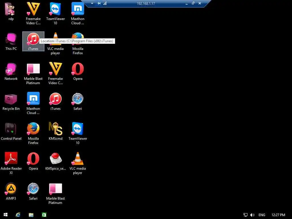Launch Adobe Reader XI shortcut

[x=11, y=163]
